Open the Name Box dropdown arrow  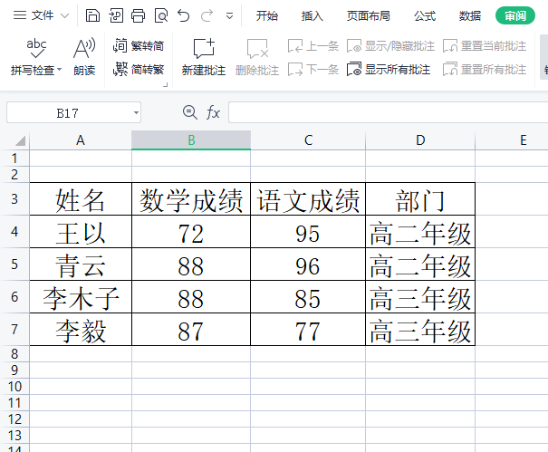(136, 113)
